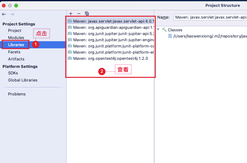Select Maven junit-platform-commons library
The height and width of the screenshot is (163, 247).
tap(110, 46)
